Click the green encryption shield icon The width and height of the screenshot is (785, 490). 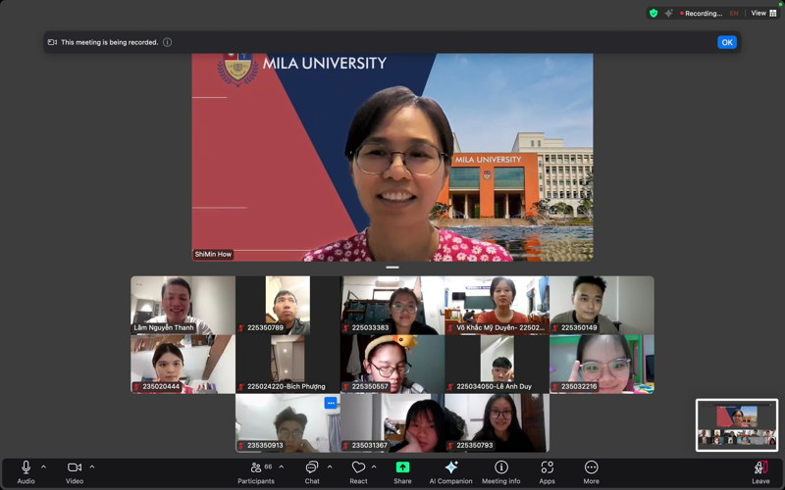(654, 13)
